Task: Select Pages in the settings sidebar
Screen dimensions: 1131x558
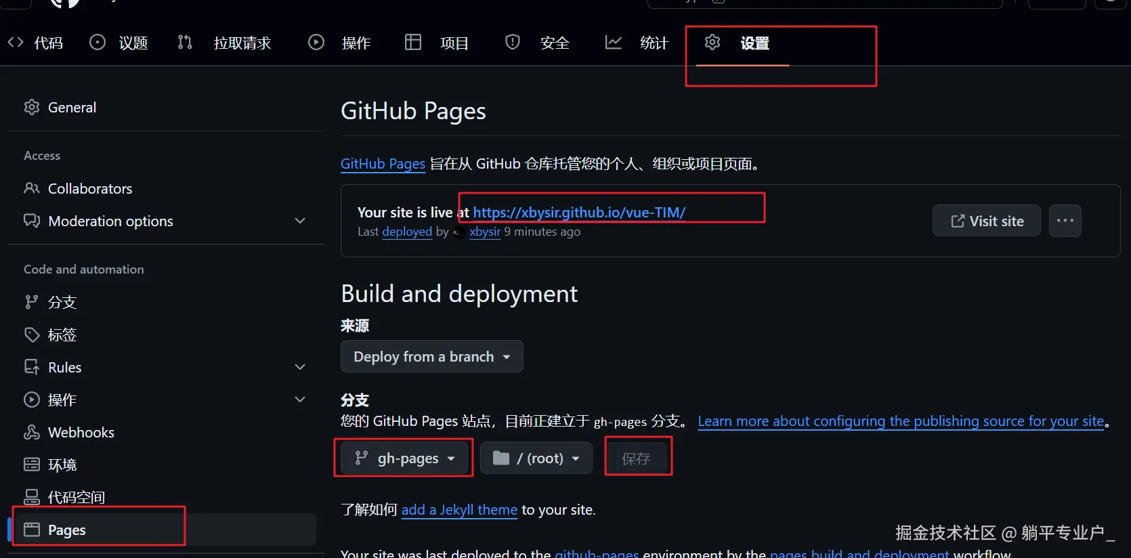Action: [162, 530]
